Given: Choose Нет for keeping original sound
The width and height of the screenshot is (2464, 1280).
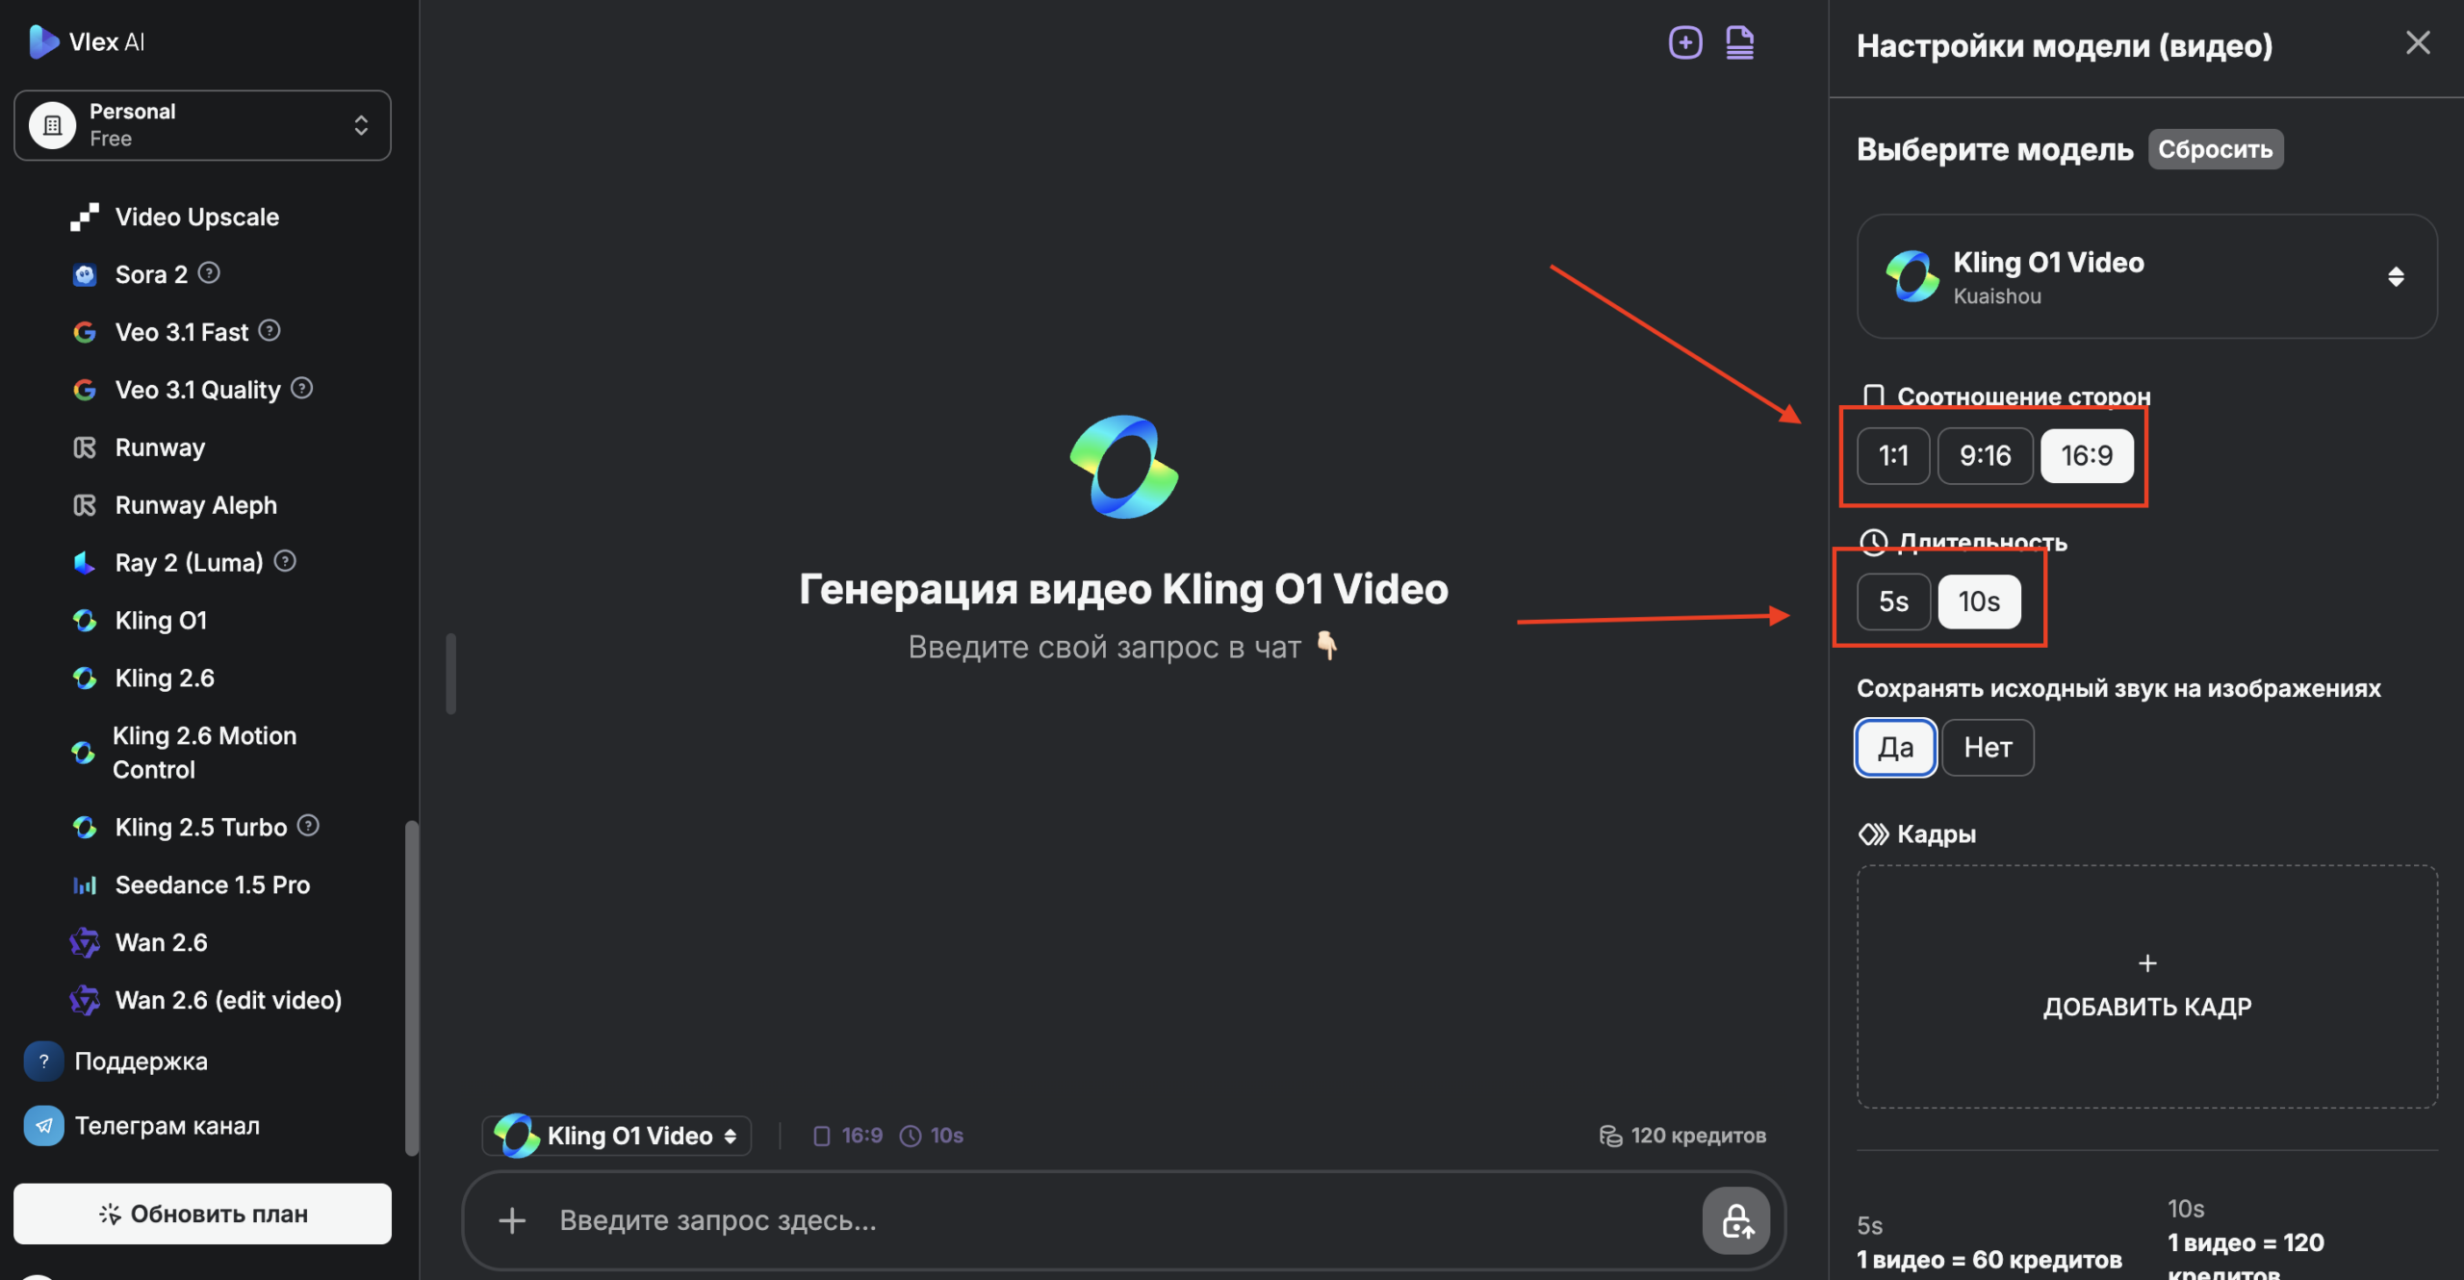Looking at the screenshot, I should click(x=1988, y=747).
